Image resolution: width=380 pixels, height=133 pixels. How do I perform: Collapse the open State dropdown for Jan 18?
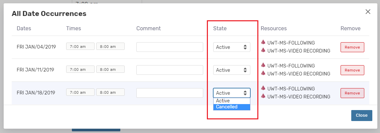(232, 93)
